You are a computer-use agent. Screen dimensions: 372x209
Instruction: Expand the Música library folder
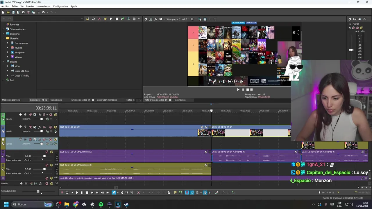click(8, 48)
